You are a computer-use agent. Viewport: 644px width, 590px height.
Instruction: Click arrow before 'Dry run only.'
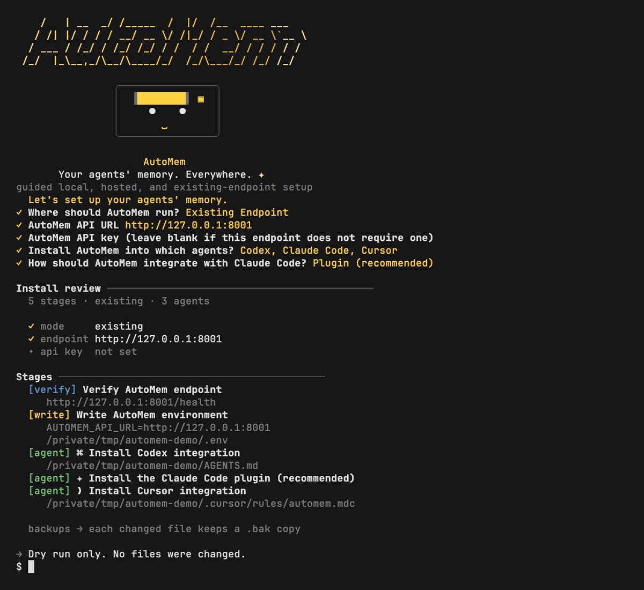[x=19, y=554]
